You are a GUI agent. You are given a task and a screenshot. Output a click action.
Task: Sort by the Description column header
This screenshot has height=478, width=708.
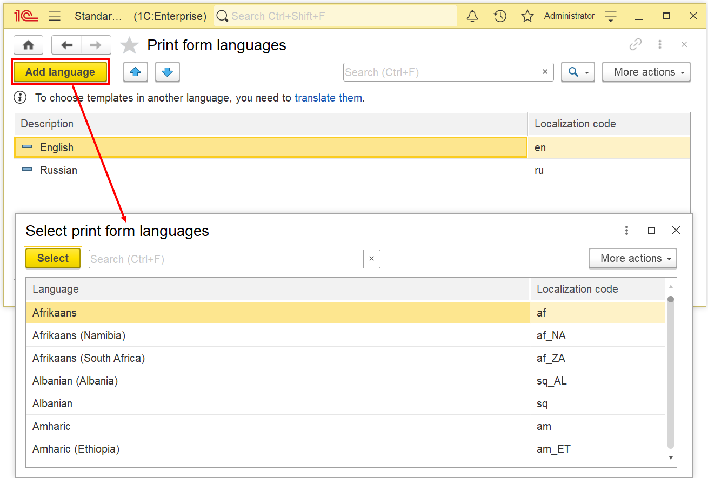click(x=271, y=124)
